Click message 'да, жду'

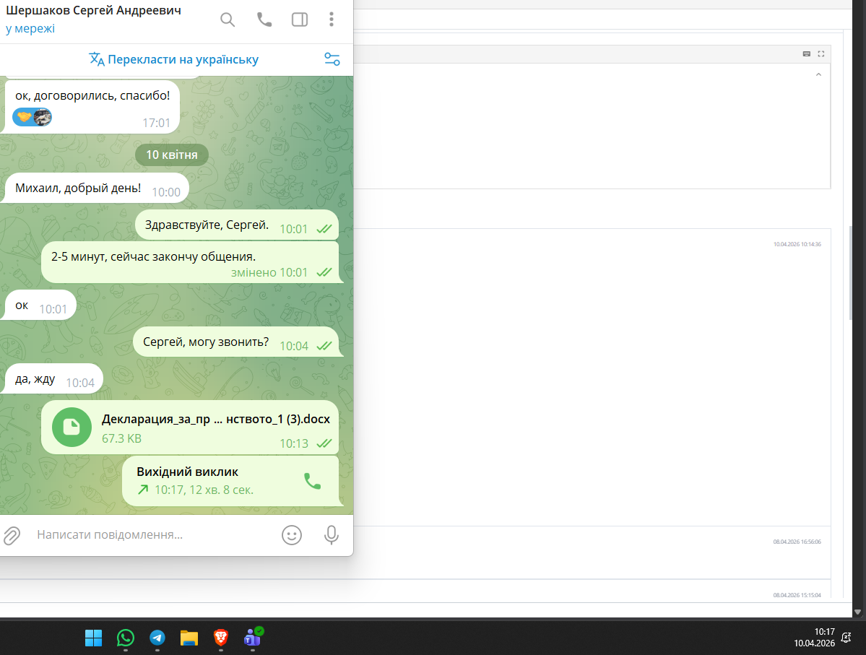[x=35, y=379]
